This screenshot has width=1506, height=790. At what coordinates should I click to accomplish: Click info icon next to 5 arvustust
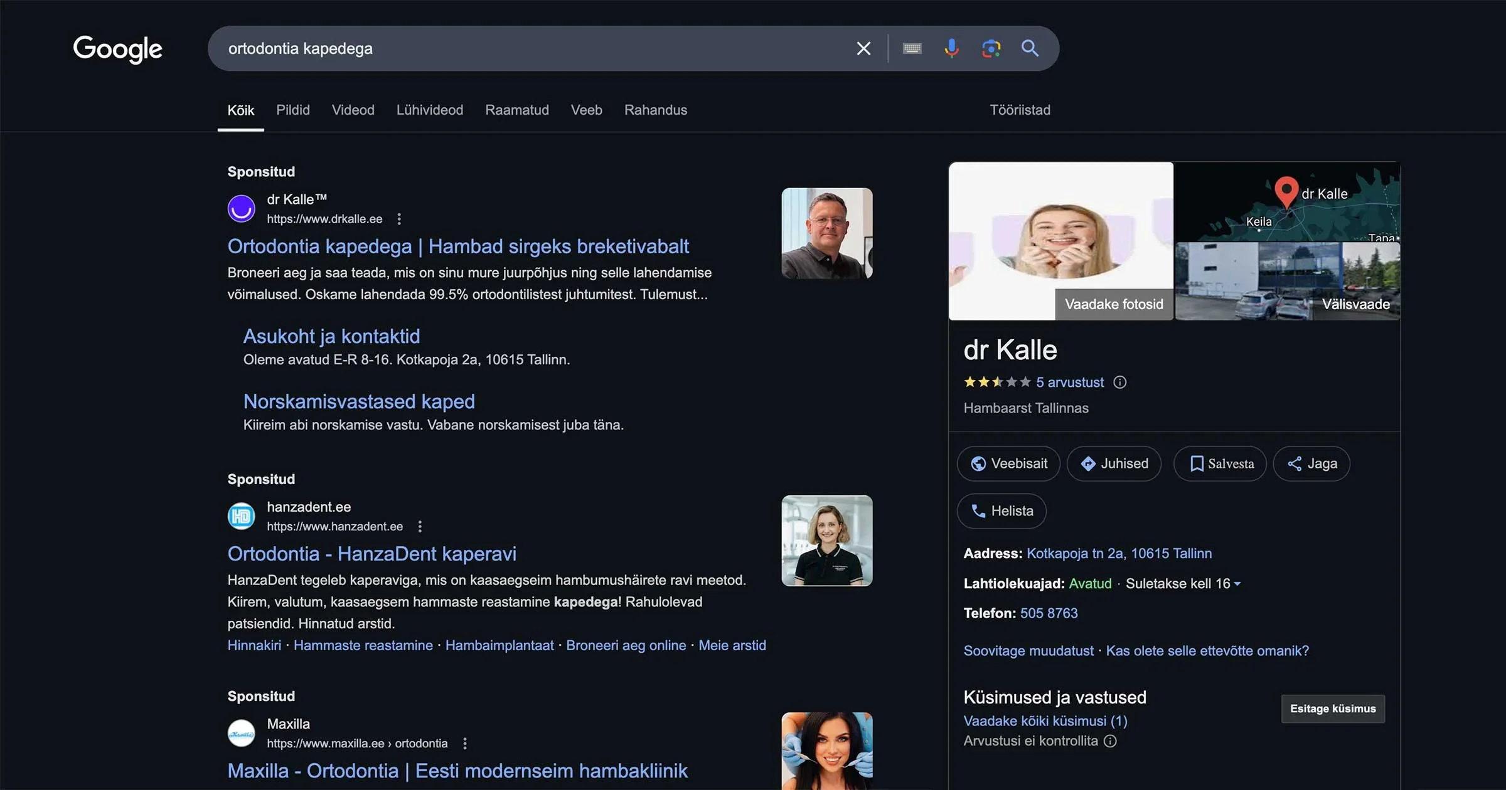pyautogui.click(x=1120, y=382)
